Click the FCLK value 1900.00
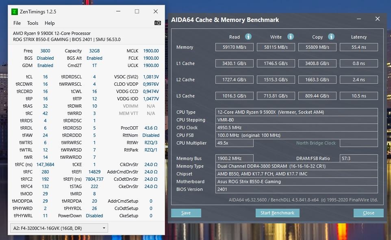Screen dimensions: 391x240 tap(151, 58)
